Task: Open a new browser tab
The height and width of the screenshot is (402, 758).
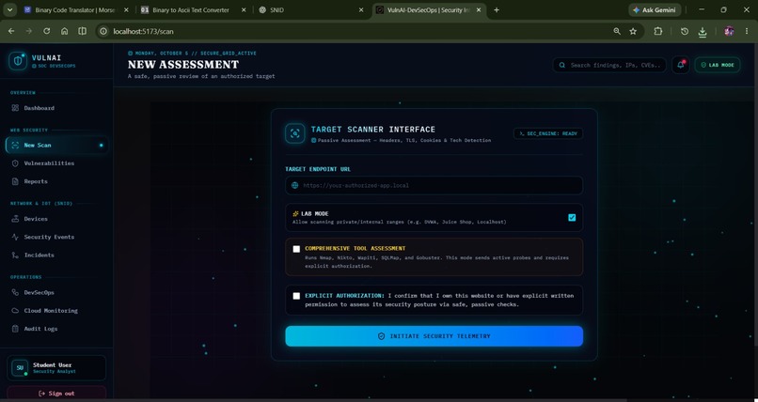Action: point(497,10)
